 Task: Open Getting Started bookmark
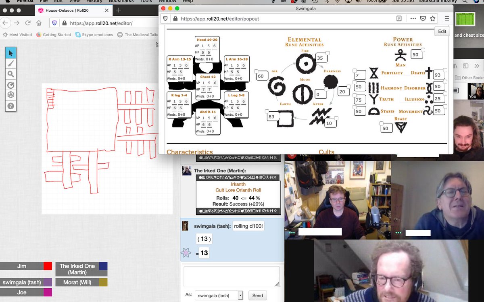click(54, 35)
